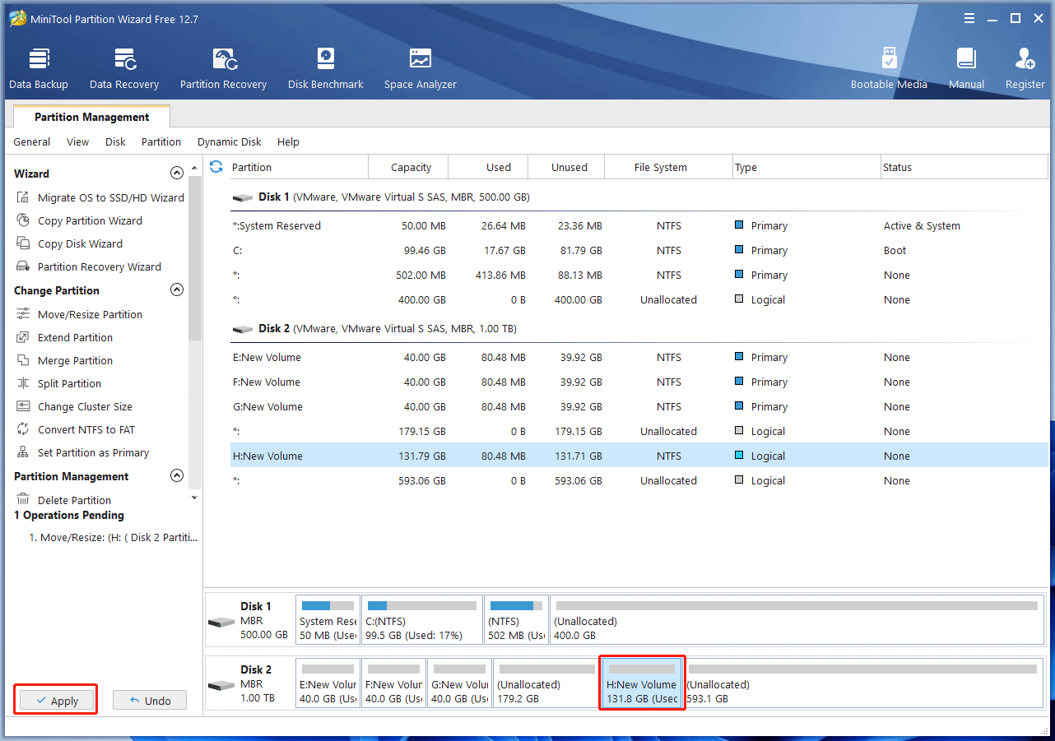Viewport: 1055px width, 741px height.
Task: Select the Disk 1 header row in list
Action: pyautogui.click(x=639, y=197)
